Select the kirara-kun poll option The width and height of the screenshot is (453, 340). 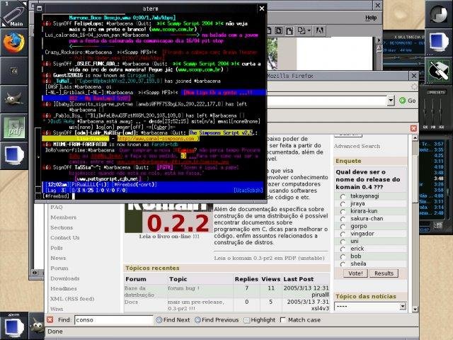343,211
